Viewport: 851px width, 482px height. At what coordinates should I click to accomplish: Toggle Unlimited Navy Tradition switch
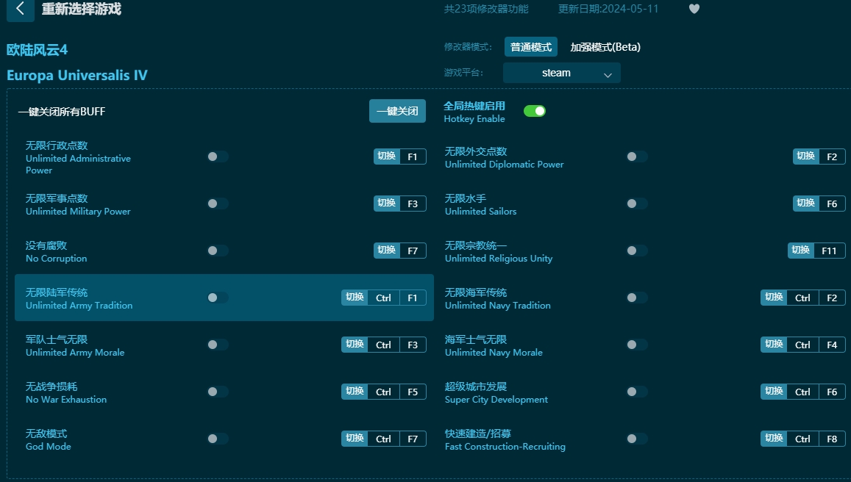[x=637, y=298]
